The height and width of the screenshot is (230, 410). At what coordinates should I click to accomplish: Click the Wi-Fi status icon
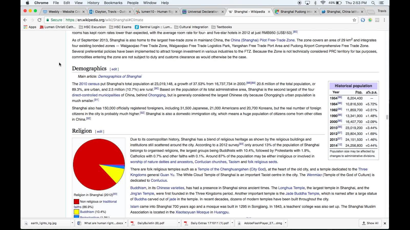pyautogui.click(x=323, y=3)
